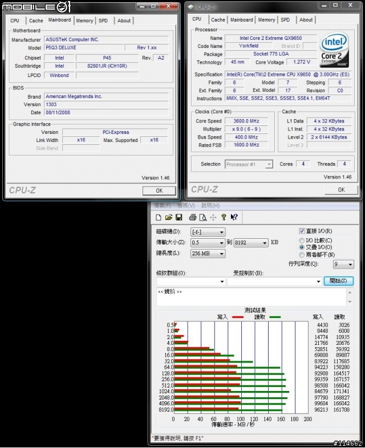
Task: Select SPD tab in Mainboard CPU-Z window
Action: [103, 21]
